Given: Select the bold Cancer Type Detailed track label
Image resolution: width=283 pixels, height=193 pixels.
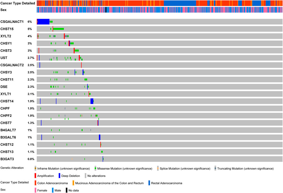Looking at the screenshot, I should coord(18,3).
